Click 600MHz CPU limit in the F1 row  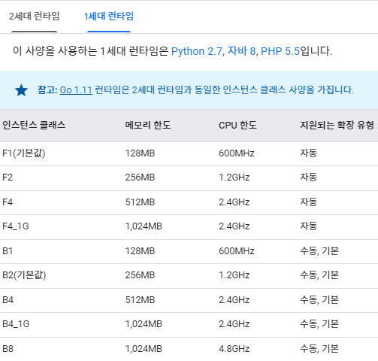tap(237, 153)
